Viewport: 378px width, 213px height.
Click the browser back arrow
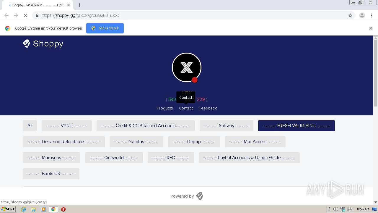6,15
